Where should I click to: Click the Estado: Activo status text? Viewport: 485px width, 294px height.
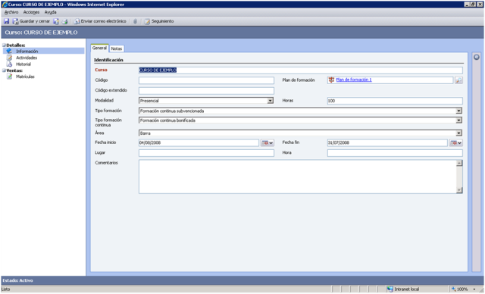pos(17,280)
